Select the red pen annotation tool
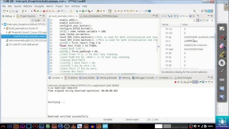This screenshot has width=229, height=129. coord(222,37)
